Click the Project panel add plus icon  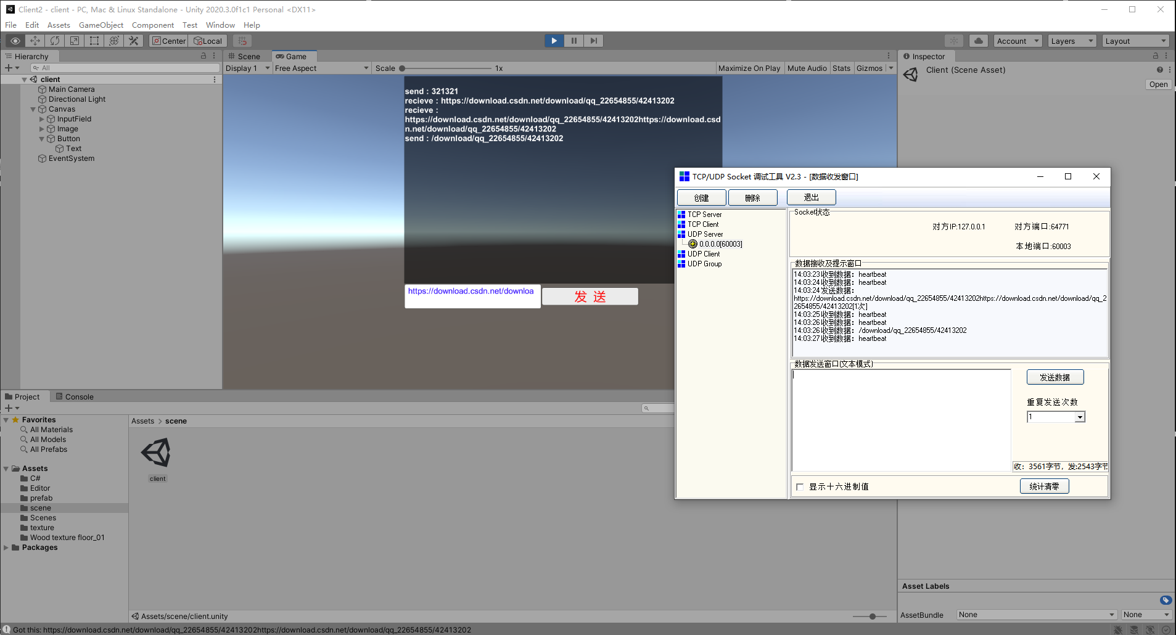pos(9,408)
